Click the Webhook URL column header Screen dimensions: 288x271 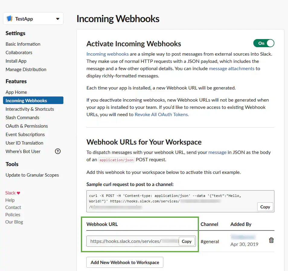click(102, 224)
